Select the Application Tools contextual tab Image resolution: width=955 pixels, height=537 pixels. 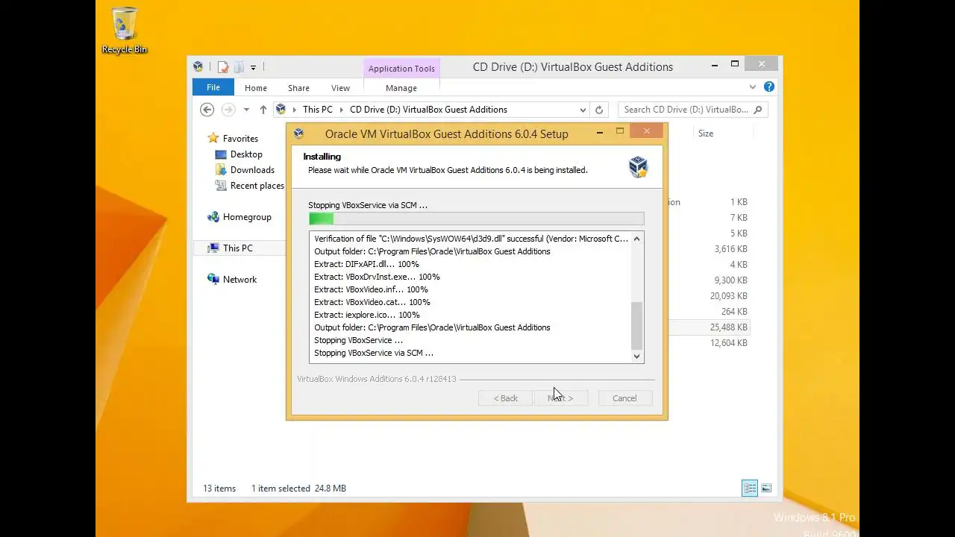pos(401,69)
